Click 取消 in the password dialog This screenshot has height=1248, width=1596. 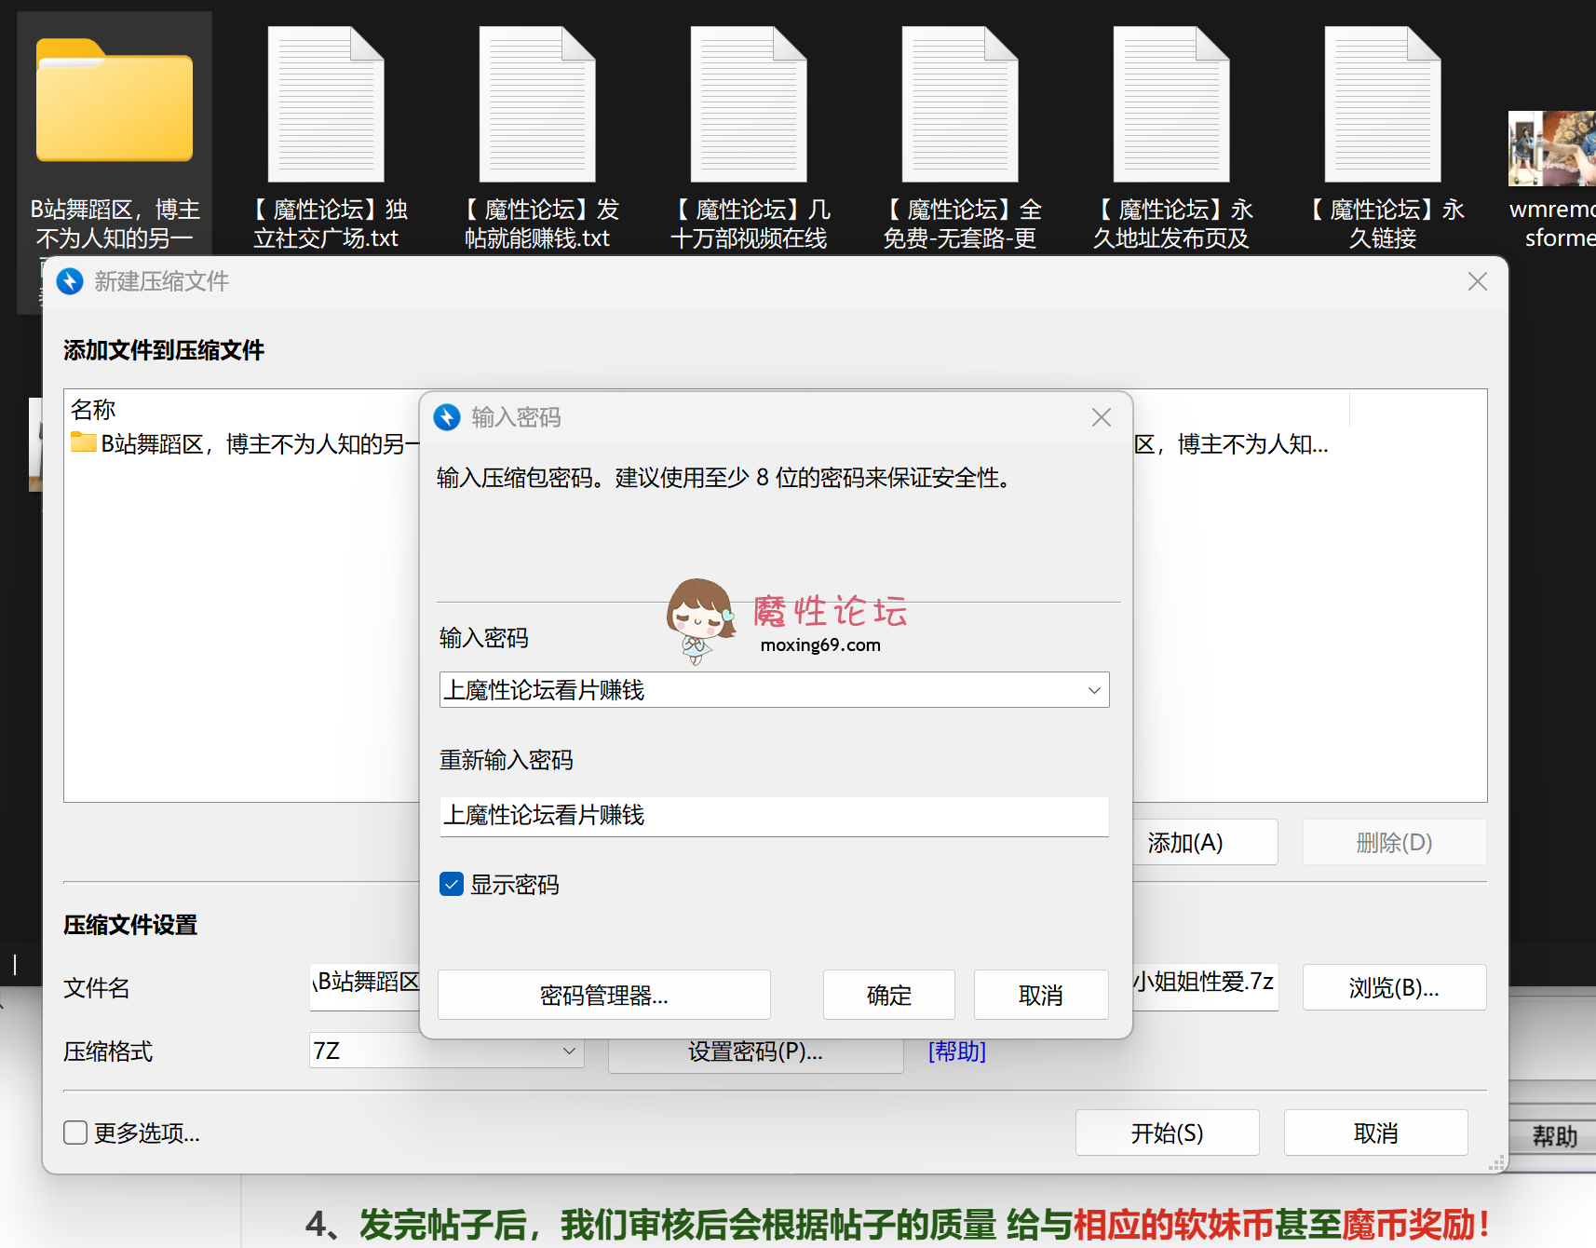click(1041, 995)
